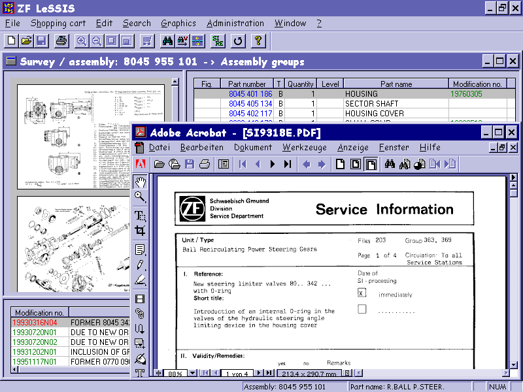The image size is (523, 392).
Task: Jump to first page with Acrobat toolbar button
Action: click(243, 164)
